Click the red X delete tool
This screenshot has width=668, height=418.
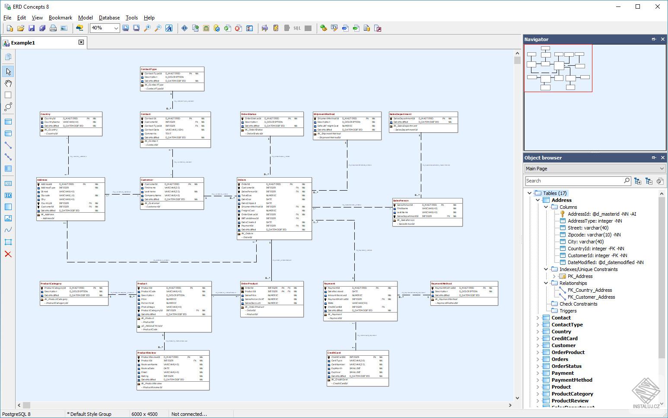8,254
